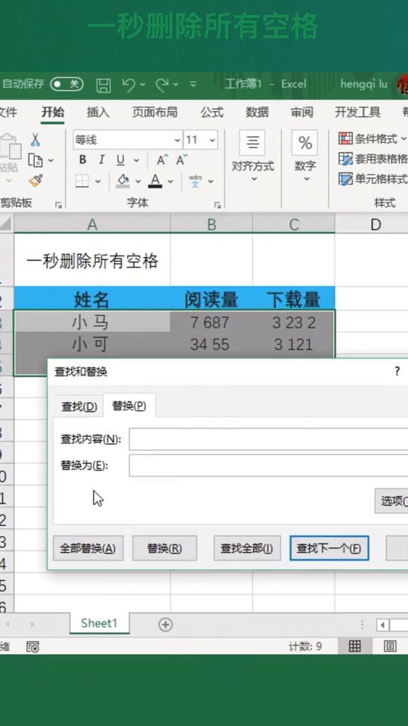
Task: Increase font size with larger A icon
Action: point(162,160)
